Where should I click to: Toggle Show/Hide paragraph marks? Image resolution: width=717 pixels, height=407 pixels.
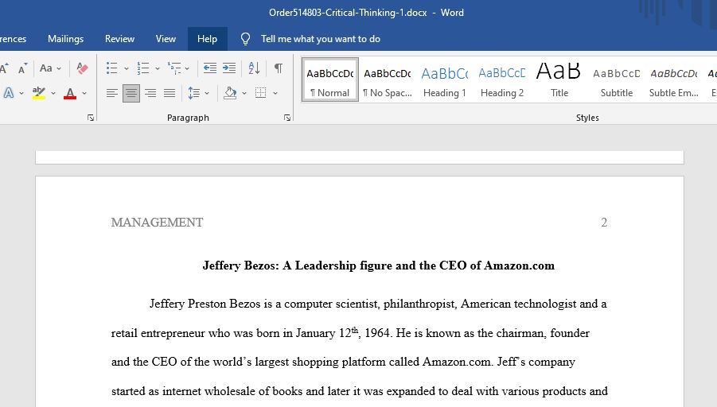[278, 68]
